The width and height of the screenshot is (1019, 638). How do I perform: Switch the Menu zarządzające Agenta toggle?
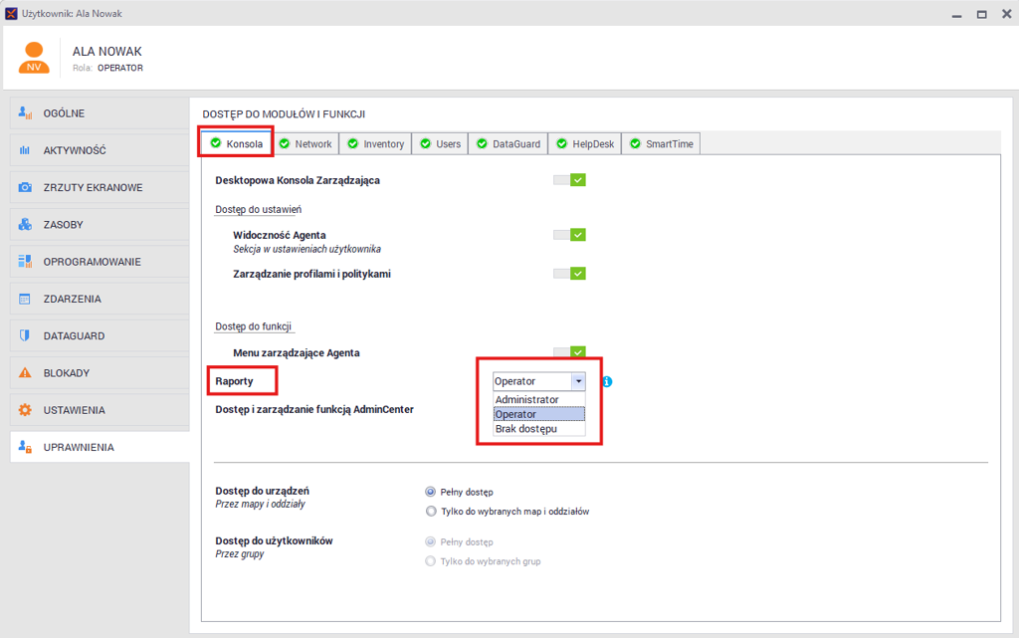(570, 352)
